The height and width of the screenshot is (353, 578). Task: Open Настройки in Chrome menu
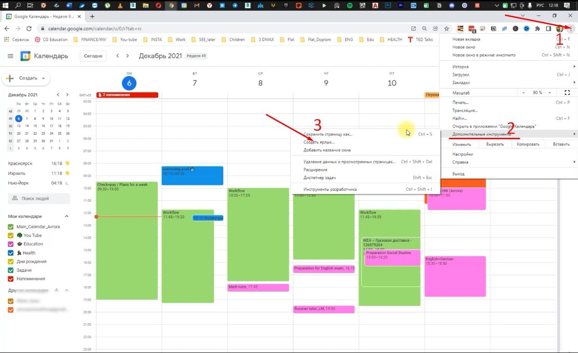(508, 154)
